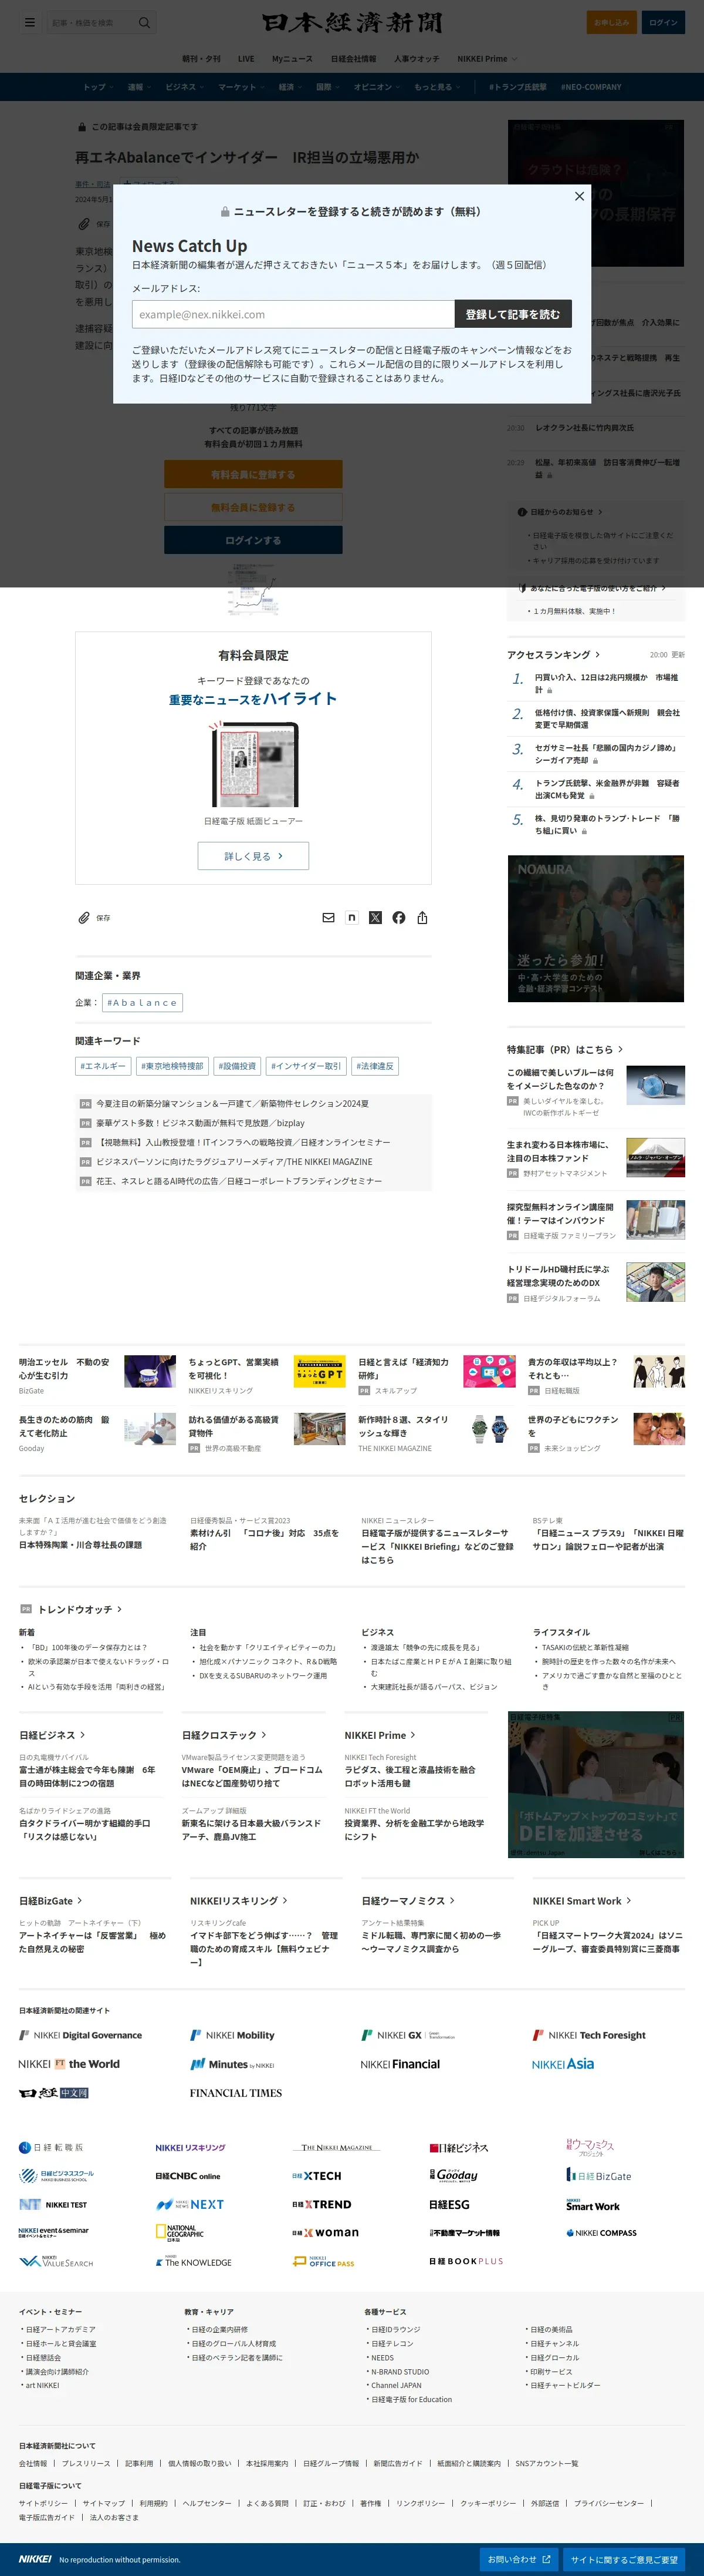
Task: Open the #Abalance company tag
Action: [x=143, y=1002]
